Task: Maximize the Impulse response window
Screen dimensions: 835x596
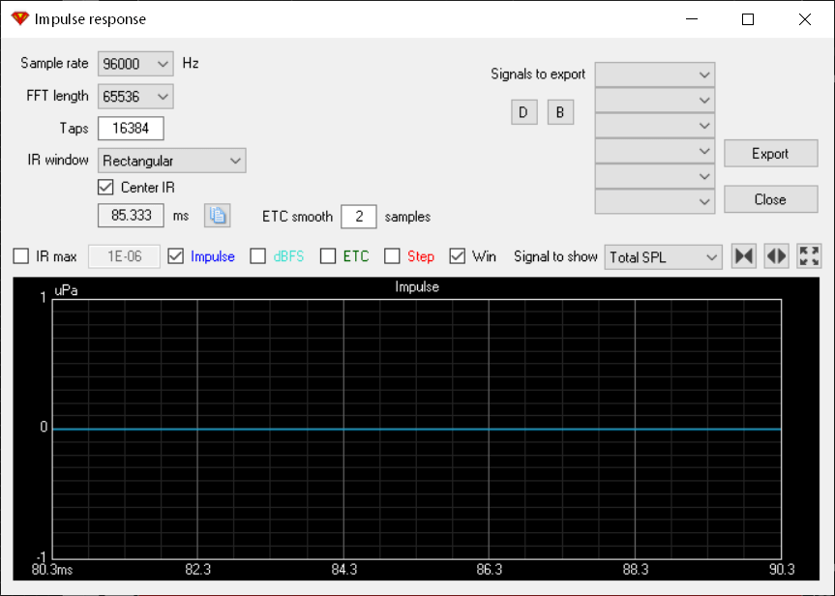Action: point(748,19)
